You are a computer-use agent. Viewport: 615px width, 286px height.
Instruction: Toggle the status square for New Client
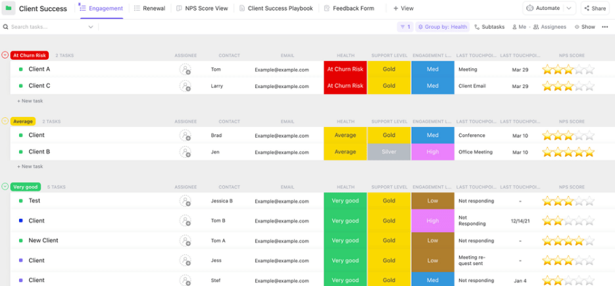[x=20, y=241]
